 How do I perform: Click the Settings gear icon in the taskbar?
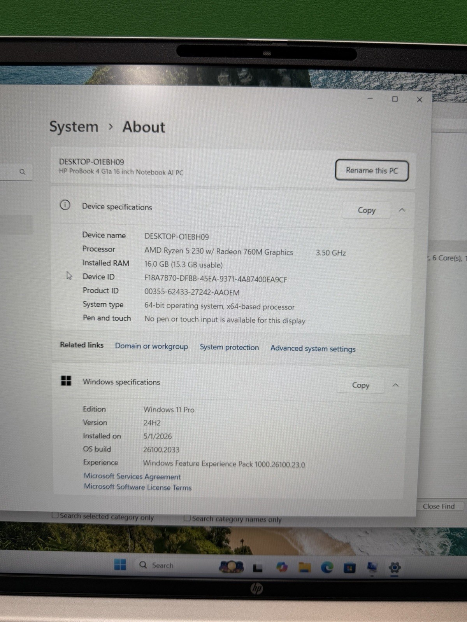[x=394, y=568]
